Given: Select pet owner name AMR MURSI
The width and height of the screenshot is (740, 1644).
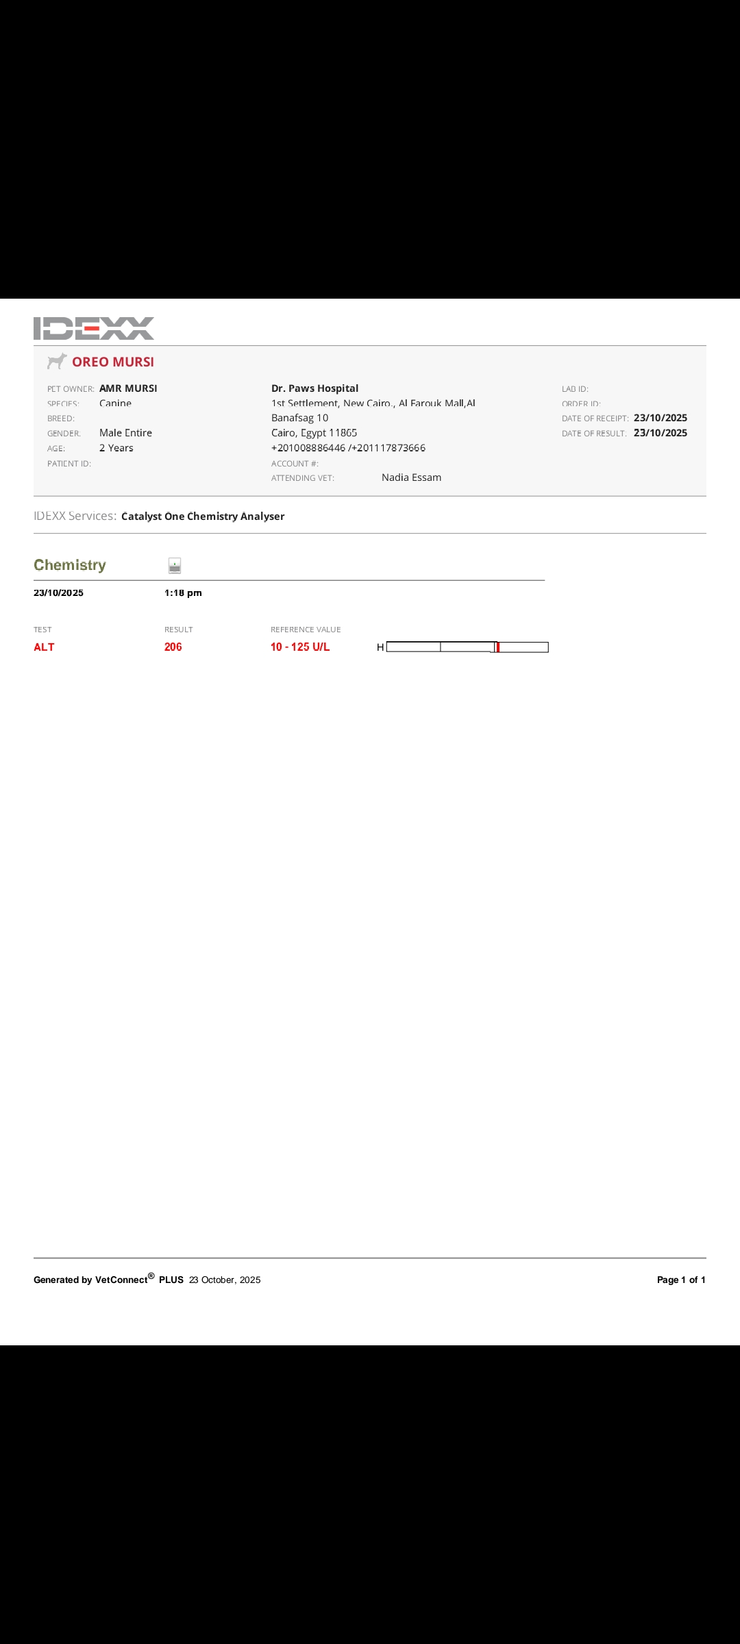Looking at the screenshot, I should (128, 388).
